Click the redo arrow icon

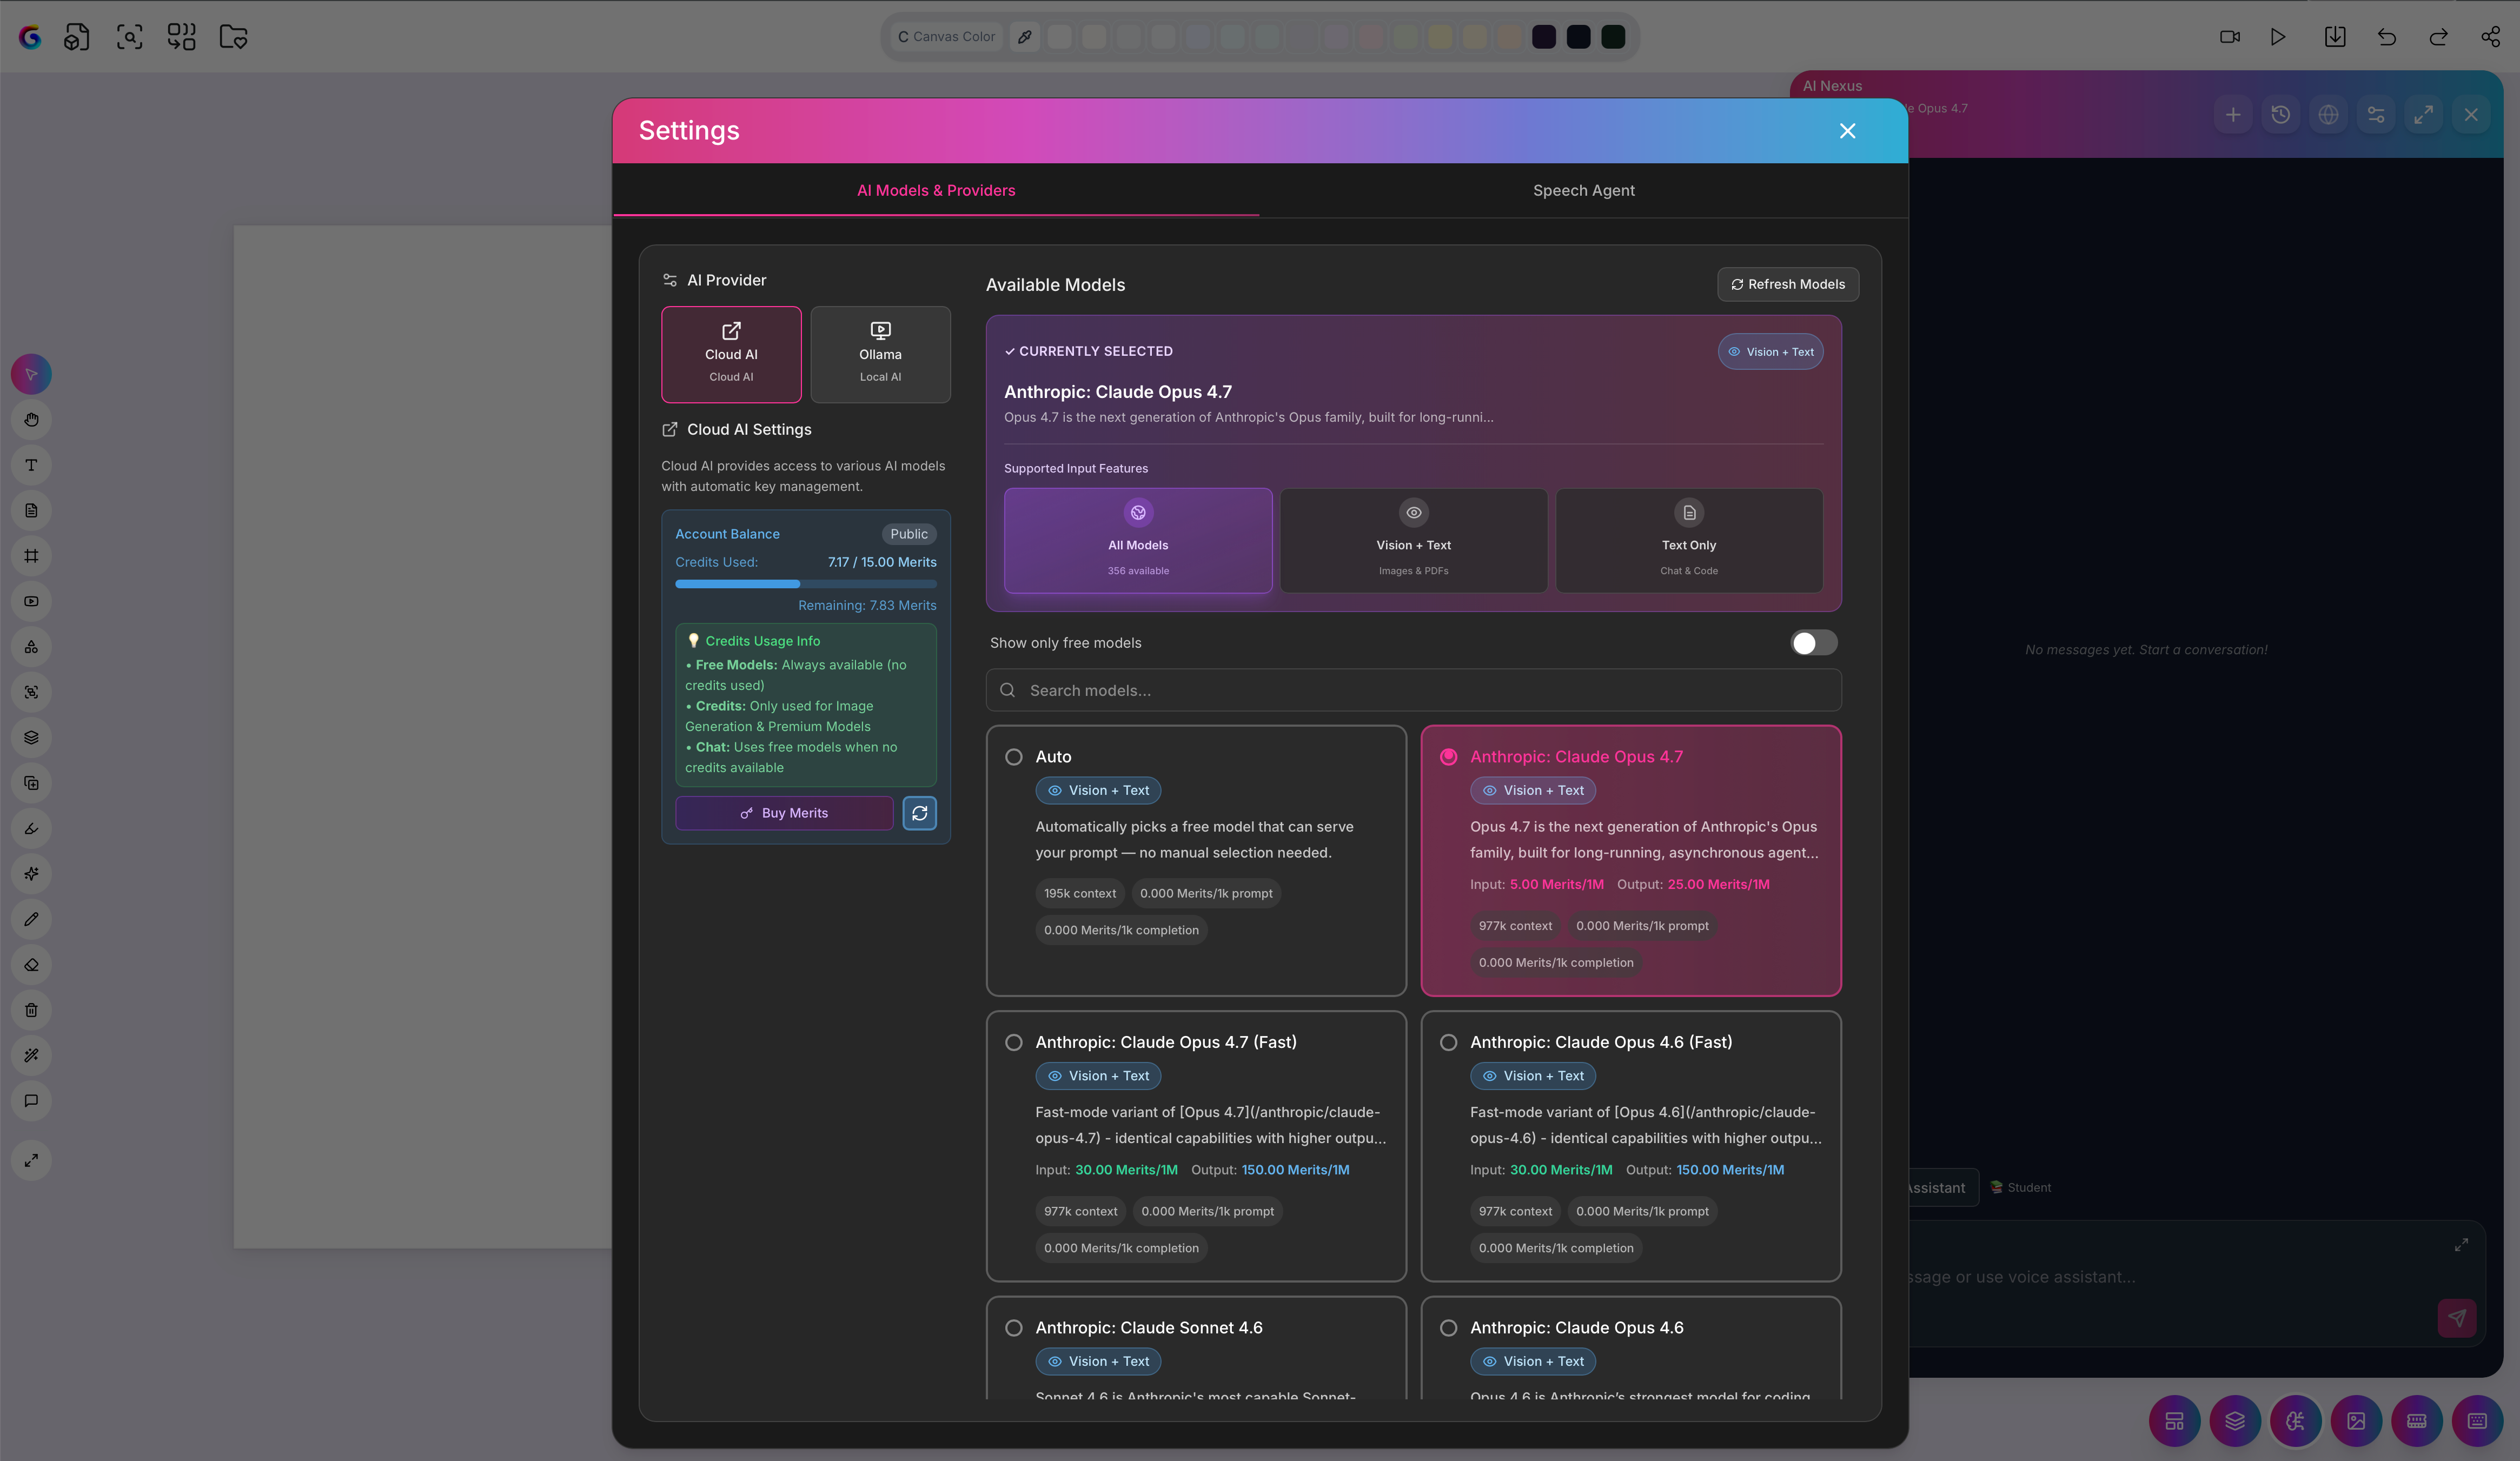2439,37
